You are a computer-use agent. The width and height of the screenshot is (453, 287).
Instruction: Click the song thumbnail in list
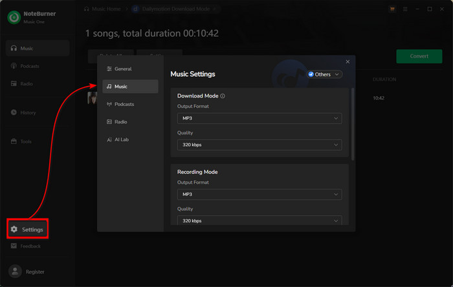click(x=92, y=98)
